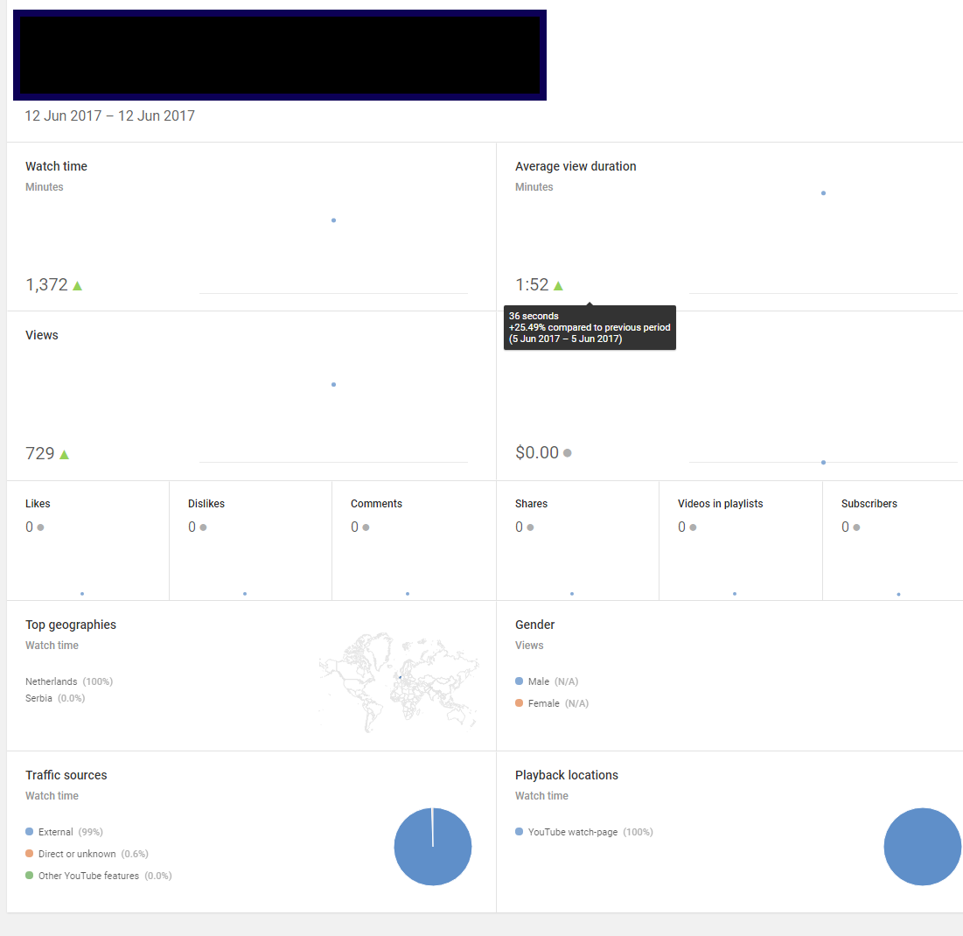
Task: Click the blue External legend swatch
Action: click(x=29, y=832)
